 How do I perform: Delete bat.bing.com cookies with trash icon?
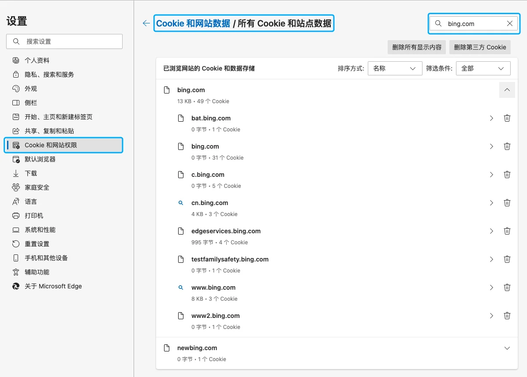click(x=507, y=118)
